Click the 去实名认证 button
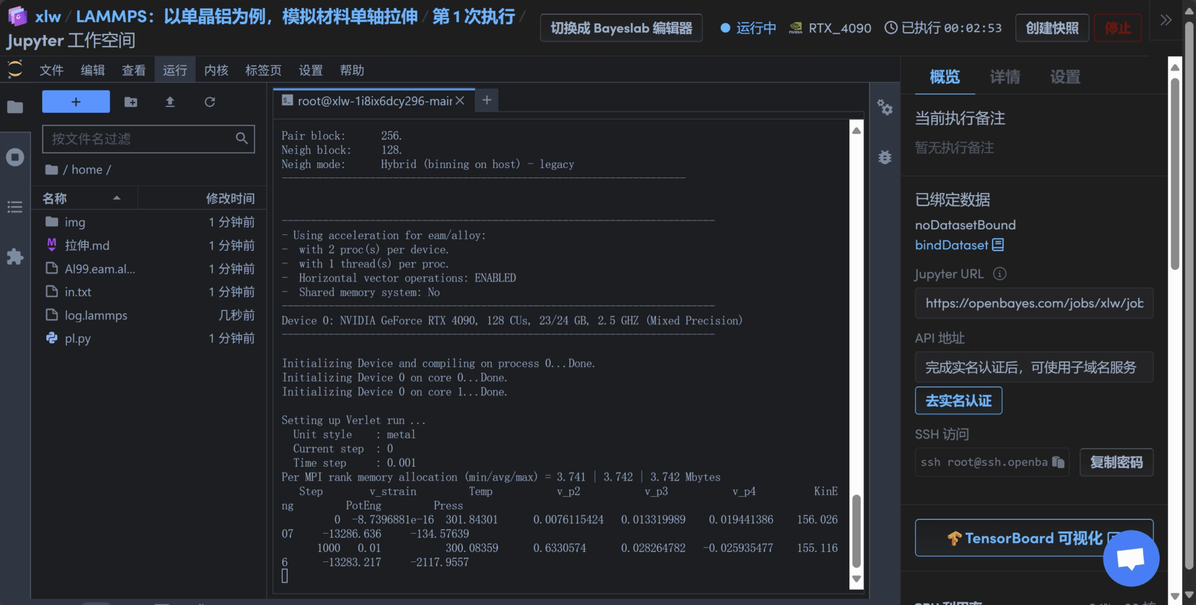This screenshot has height=605, width=1196. tap(958, 401)
